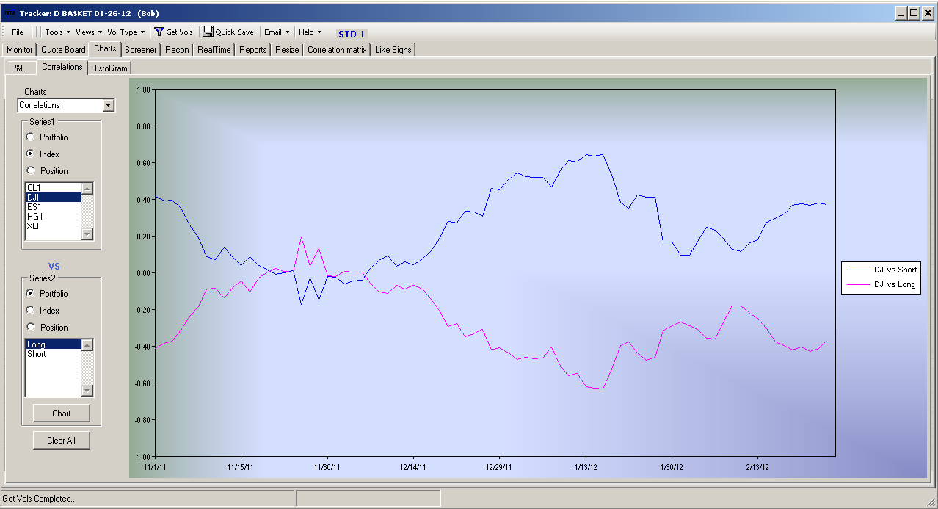The width and height of the screenshot is (938, 509).
Task: Switch to the Resize tab
Action: (287, 50)
